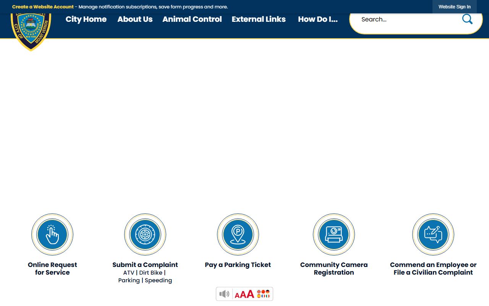Image resolution: width=489 pixels, height=306 pixels.
Task: Open the How Do I... menu
Action: click(318, 19)
